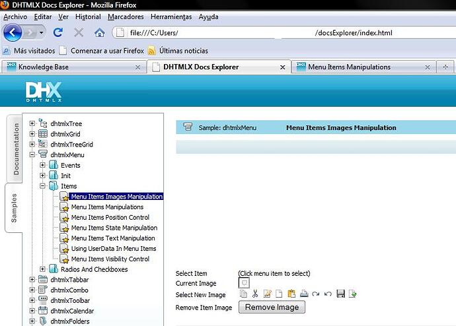The image size is (456, 326).
Task: Click the stop loading X icon
Action: [79, 32]
